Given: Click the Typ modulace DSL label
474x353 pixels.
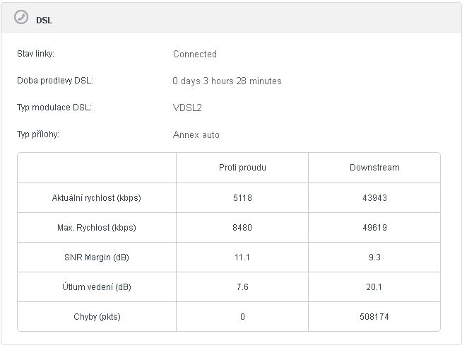Looking at the screenshot, I should [54, 108].
